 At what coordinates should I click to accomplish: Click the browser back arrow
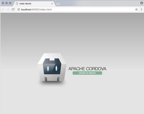tap(3, 9)
